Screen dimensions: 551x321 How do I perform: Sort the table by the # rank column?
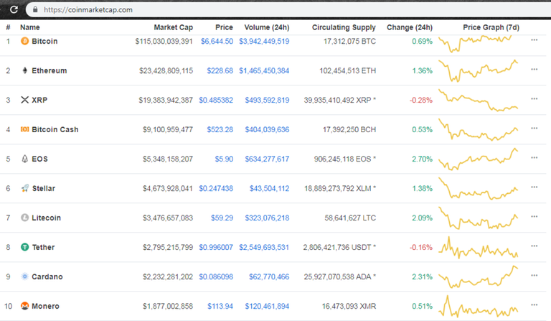click(8, 27)
